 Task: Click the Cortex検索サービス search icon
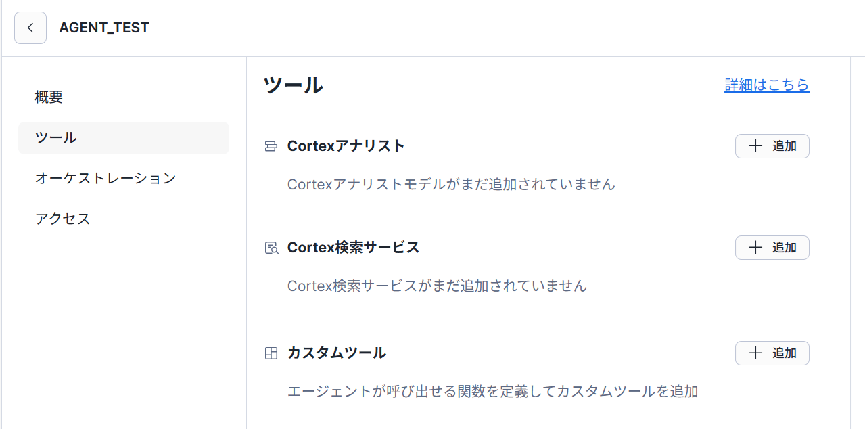tap(271, 248)
